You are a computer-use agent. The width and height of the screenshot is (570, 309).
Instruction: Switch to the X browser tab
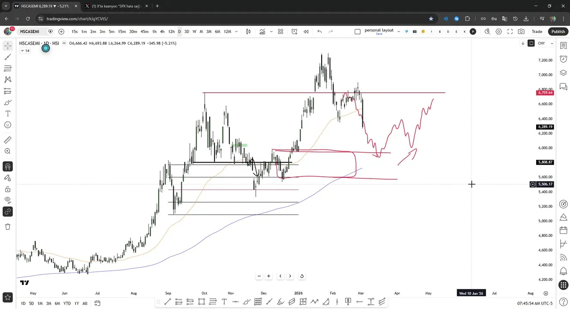click(x=117, y=6)
